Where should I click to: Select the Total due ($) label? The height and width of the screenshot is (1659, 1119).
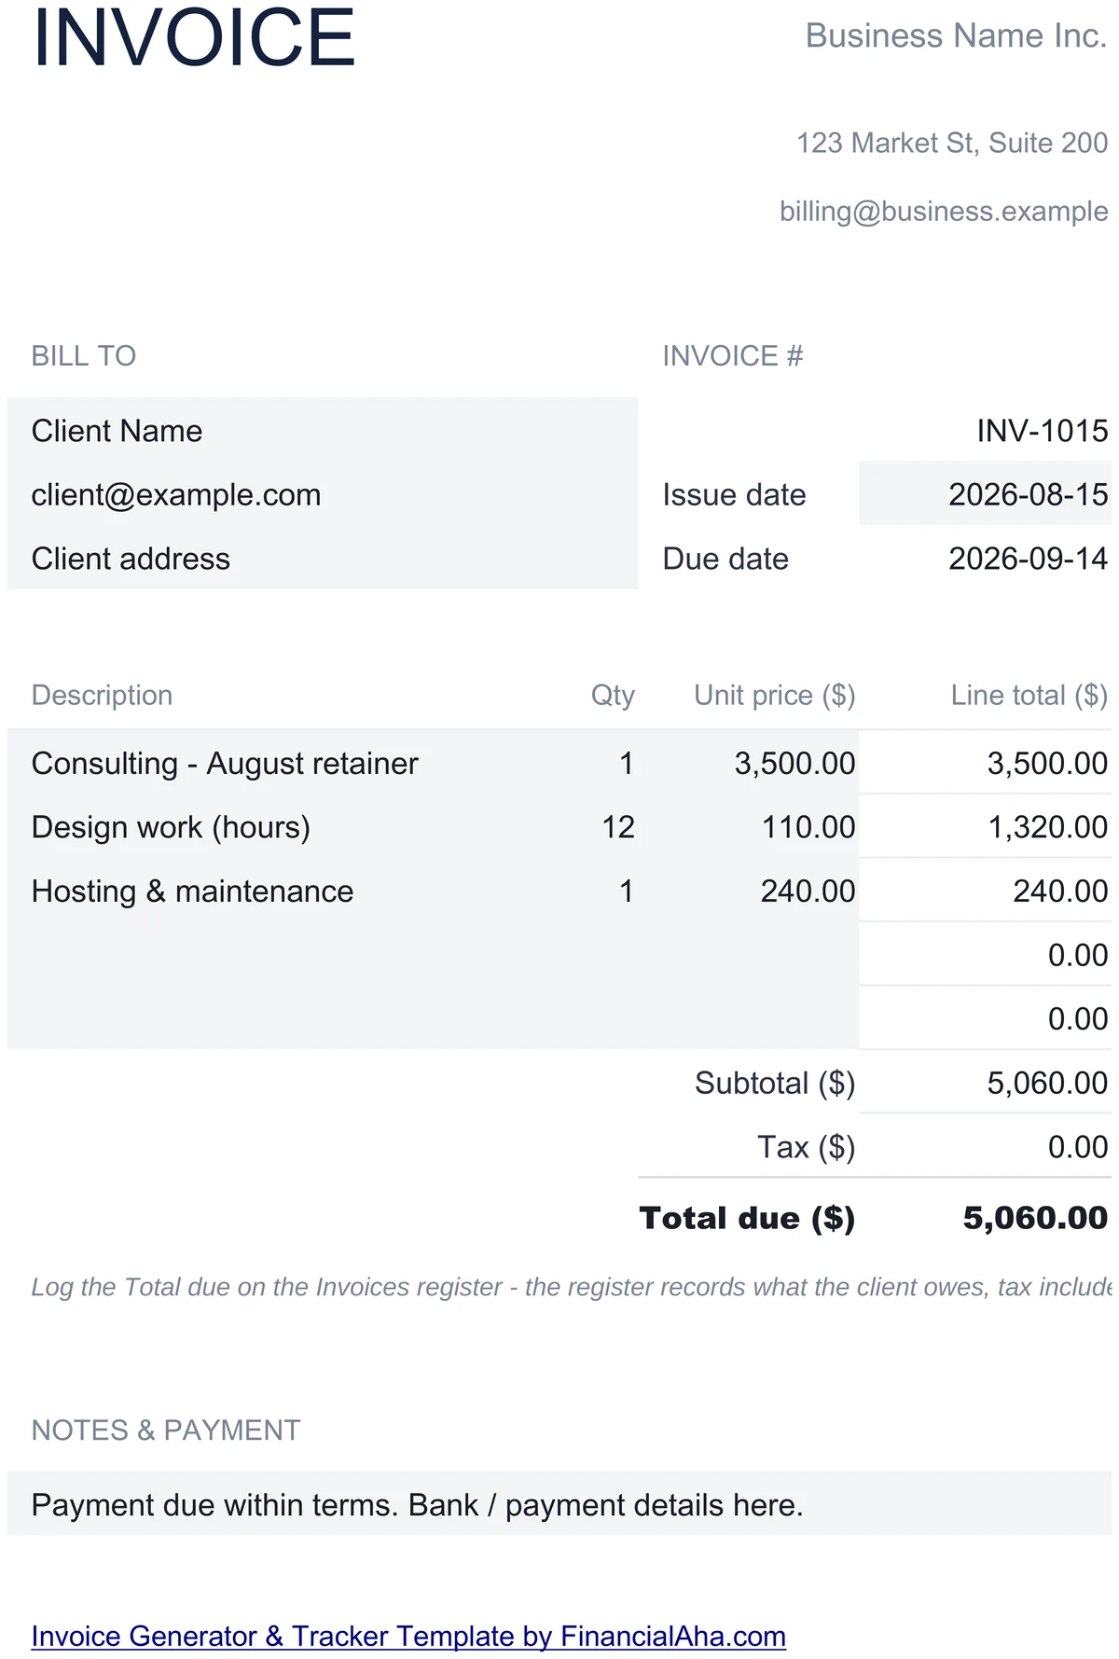tap(747, 1218)
